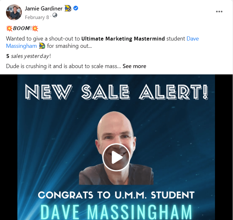Click the badge icon beside Jamie Gardiner
The image size is (233, 220).
(68, 8)
